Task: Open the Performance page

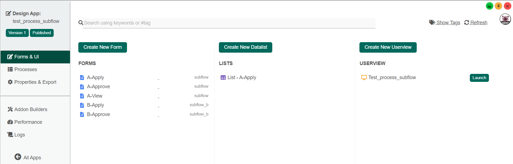Action: pyautogui.click(x=28, y=122)
